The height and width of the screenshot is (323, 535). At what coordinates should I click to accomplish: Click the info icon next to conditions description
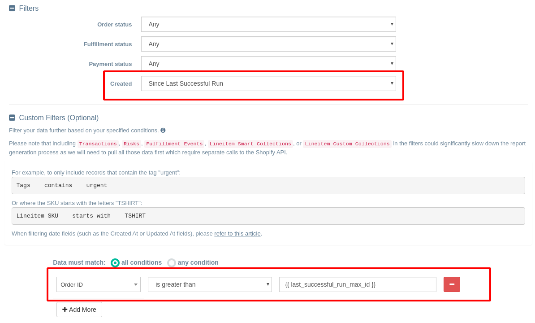click(x=163, y=130)
